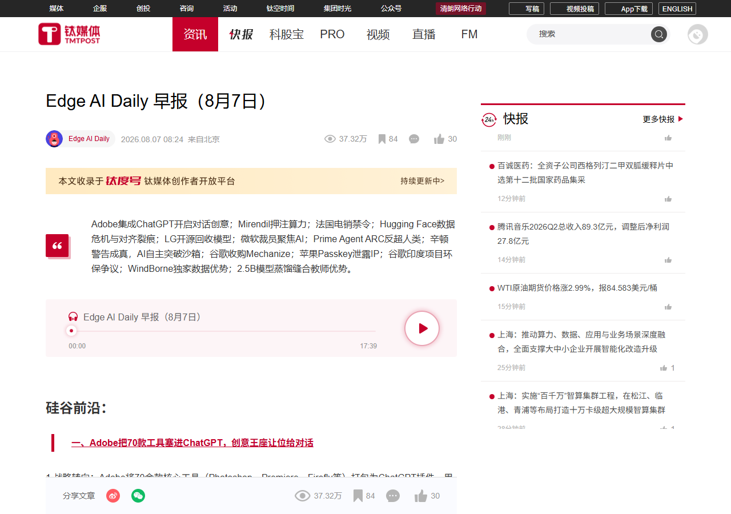Open Adobe把70款工具塞进ChatGPT heading link
Viewport: 731px width, 514px height.
(192, 443)
